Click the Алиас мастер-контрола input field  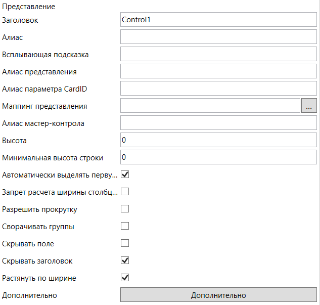[x=218, y=123]
